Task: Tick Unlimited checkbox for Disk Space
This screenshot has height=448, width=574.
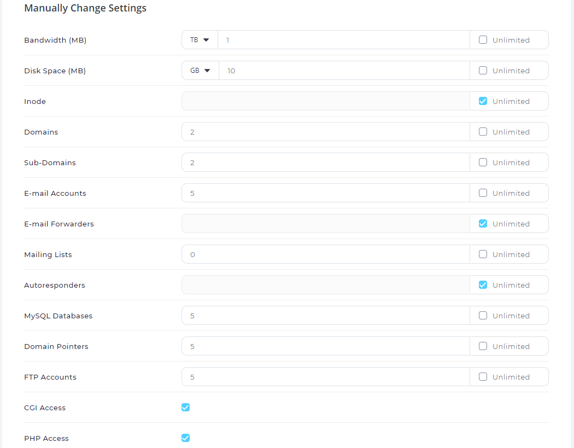Action: pyautogui.click(x=483, y=71)
